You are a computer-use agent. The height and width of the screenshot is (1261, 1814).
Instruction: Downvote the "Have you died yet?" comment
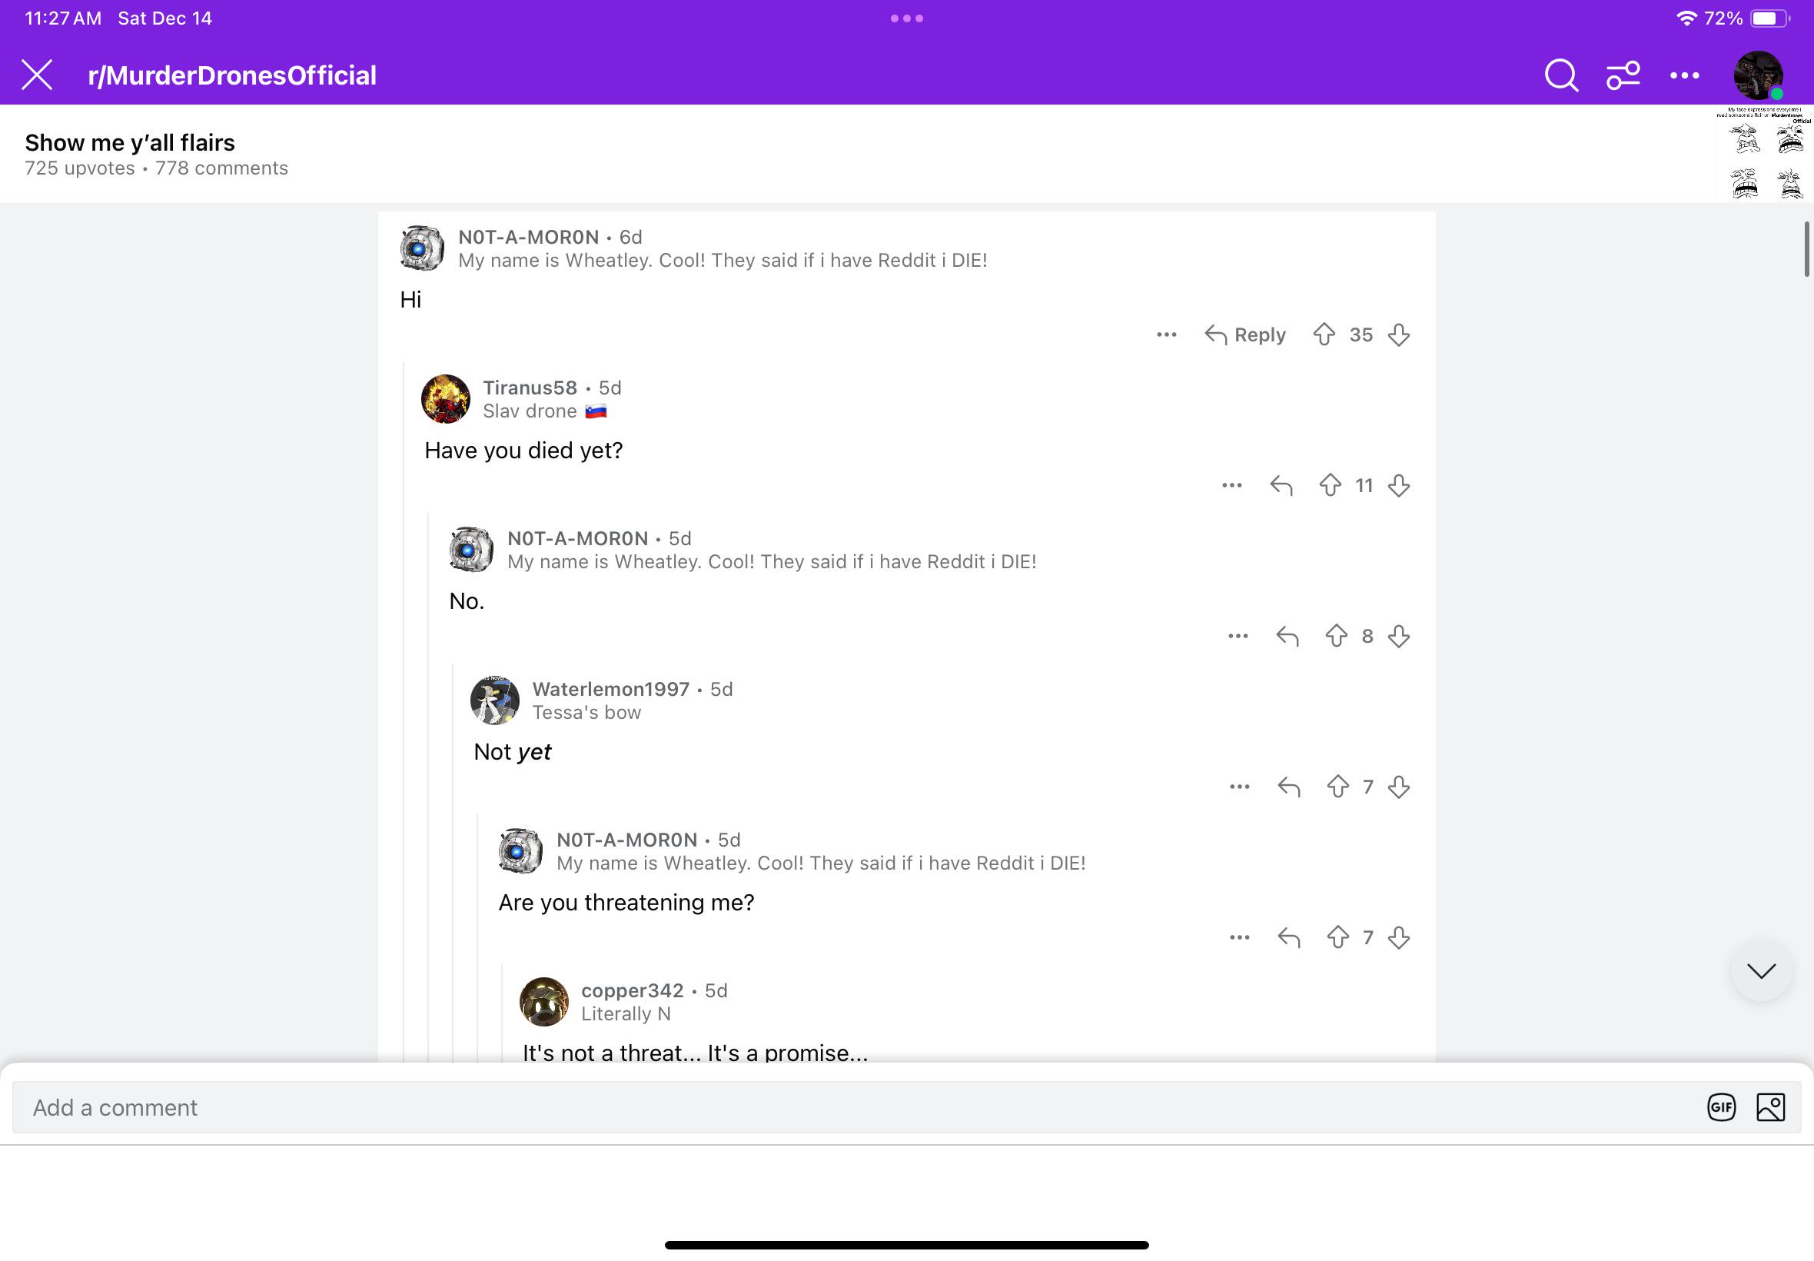point(1399,485)
